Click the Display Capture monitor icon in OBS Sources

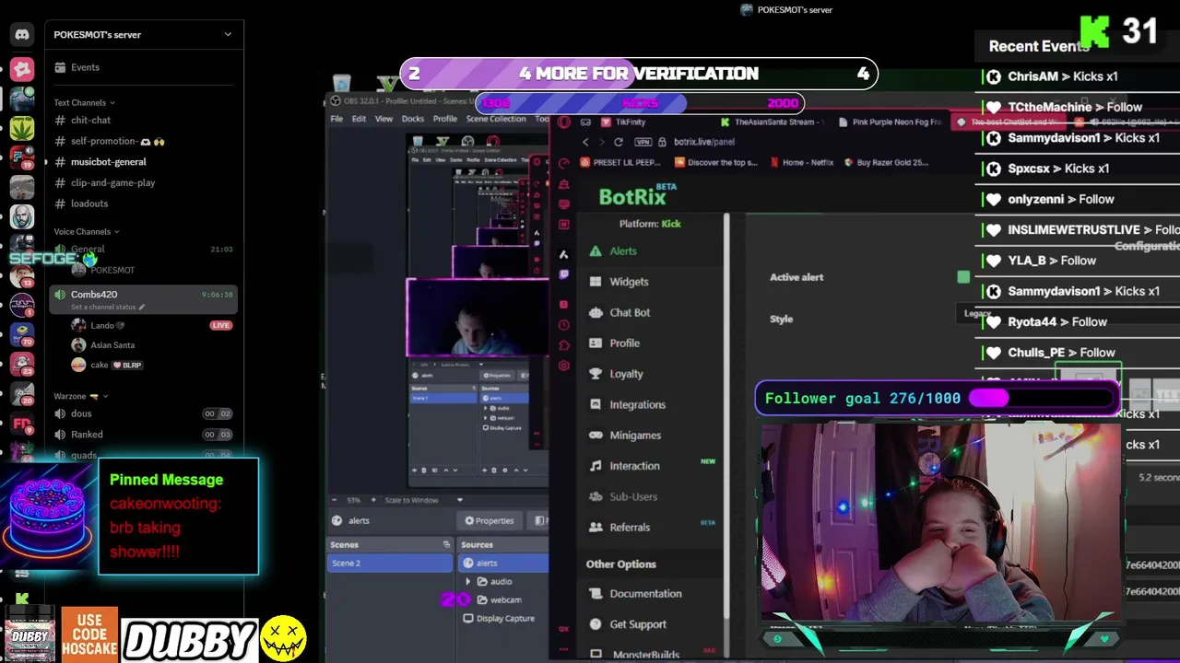(468, 619)
